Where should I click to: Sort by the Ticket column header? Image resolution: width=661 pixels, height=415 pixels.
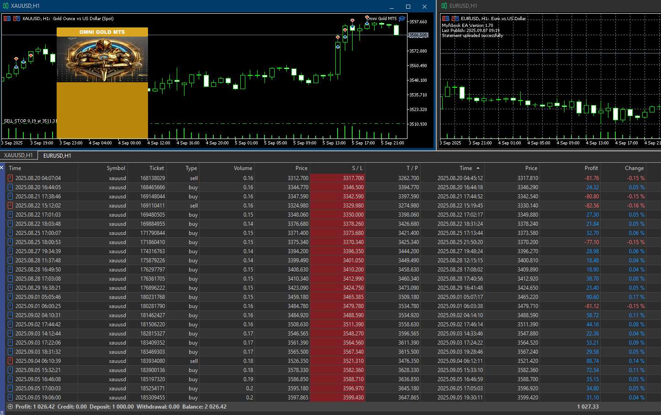tap(147, 168)
